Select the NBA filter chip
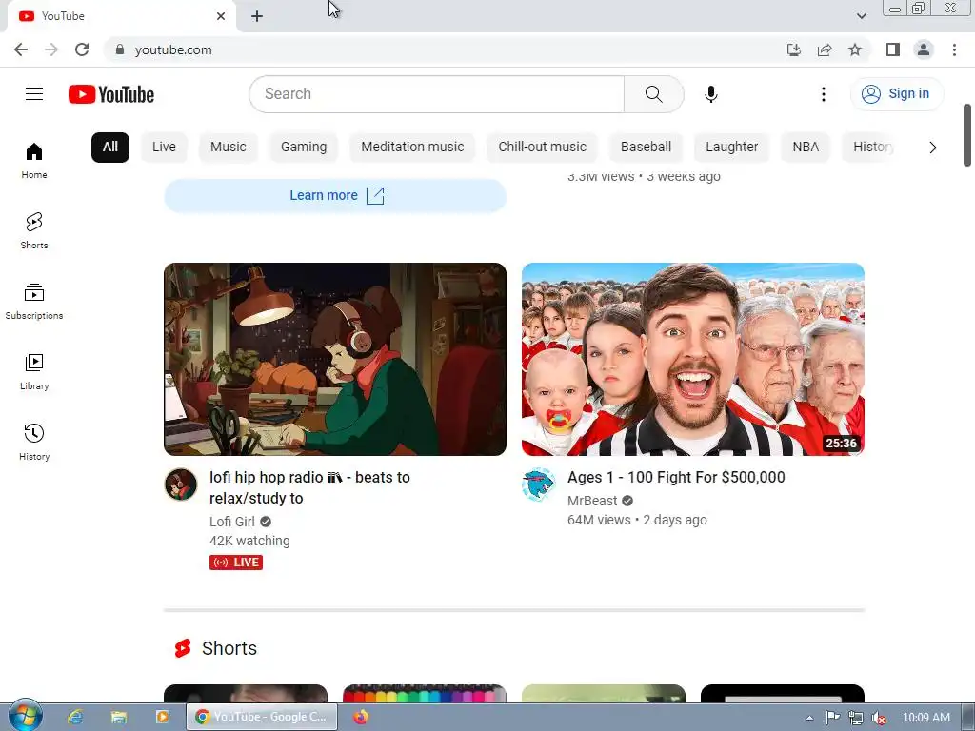975x731 pixels. pyautogui.click(x=806, y=148)
